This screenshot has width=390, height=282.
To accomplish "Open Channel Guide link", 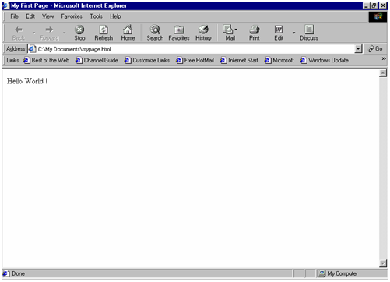I will click(97, 61).
